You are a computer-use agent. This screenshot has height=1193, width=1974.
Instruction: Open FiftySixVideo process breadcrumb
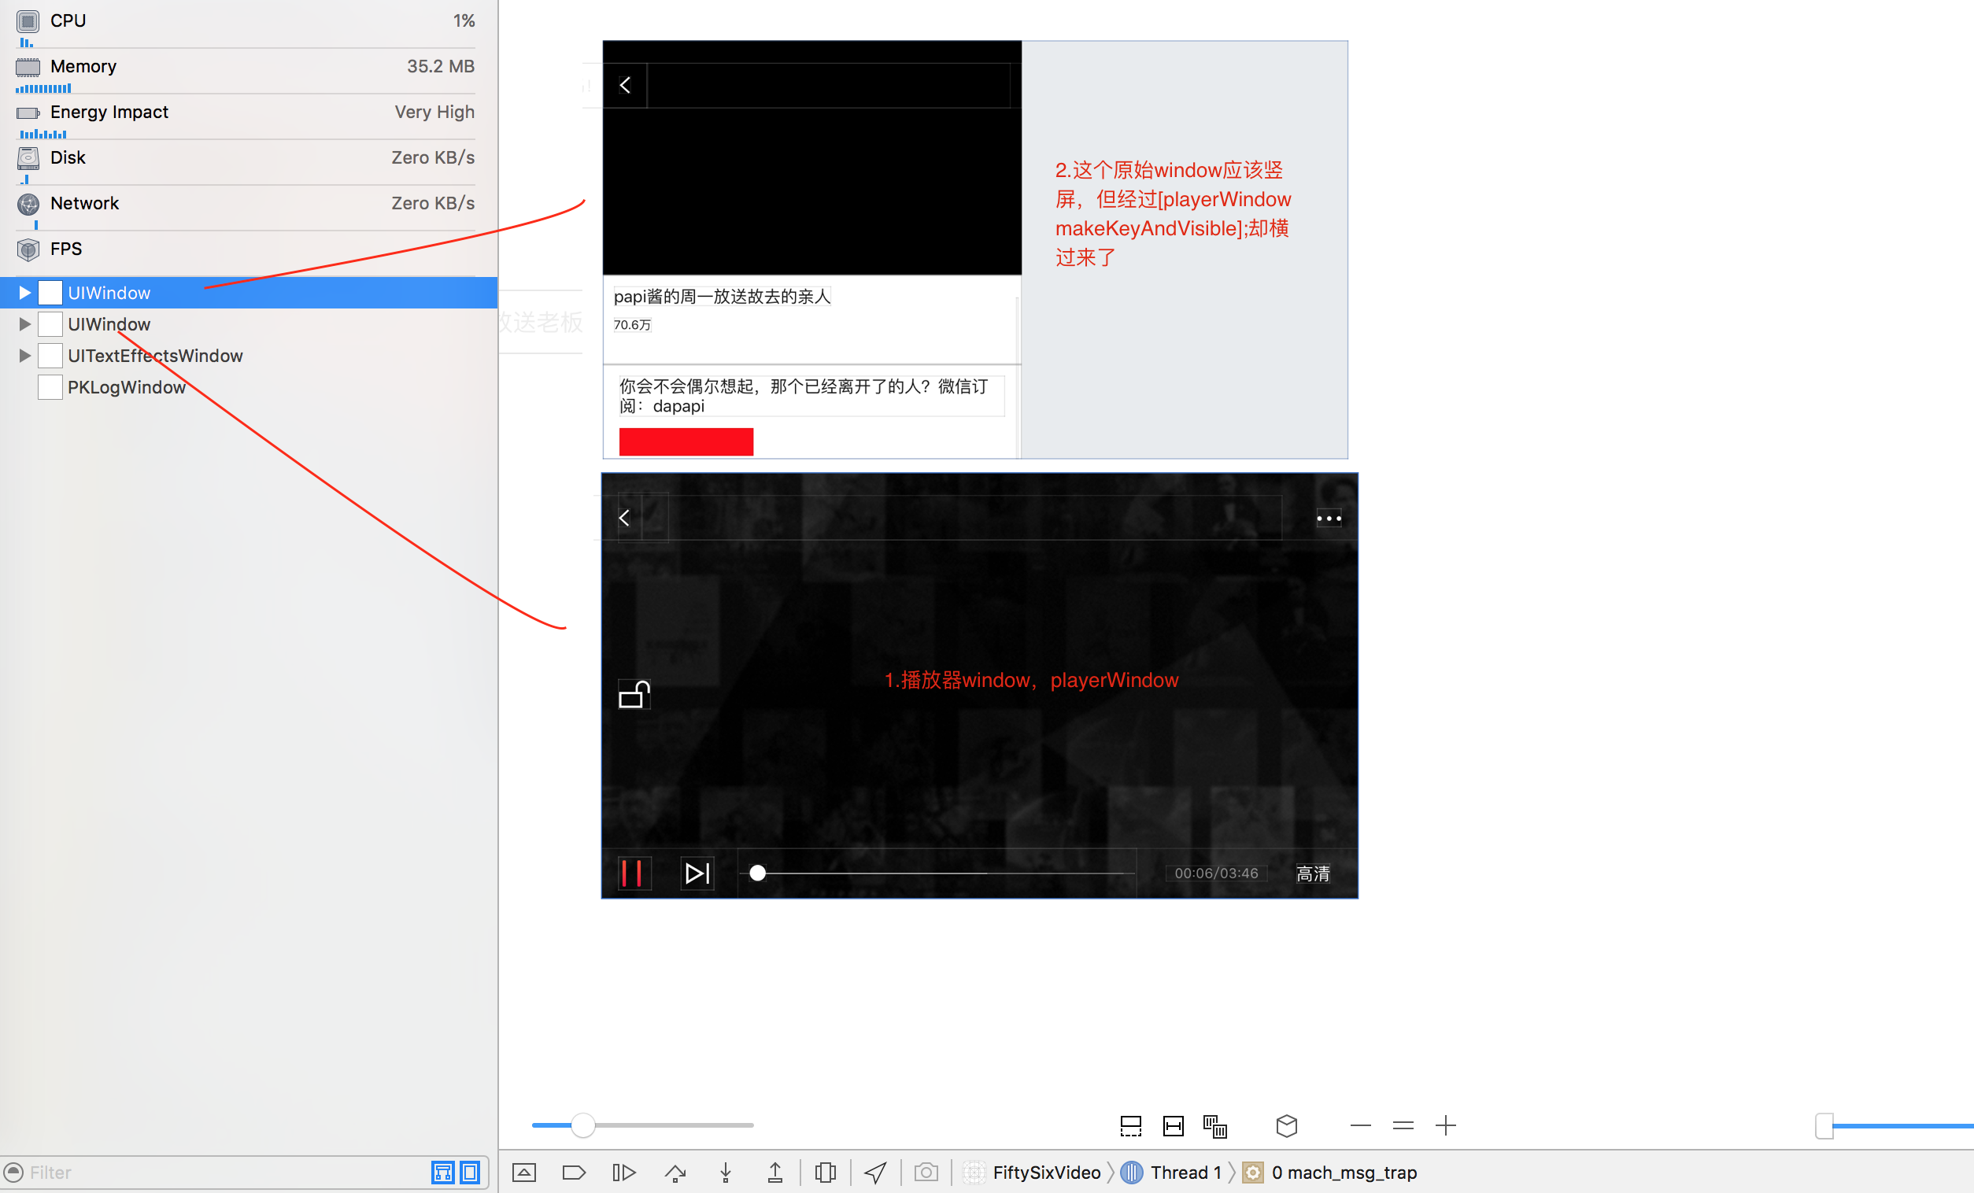pos(1032,1173)
